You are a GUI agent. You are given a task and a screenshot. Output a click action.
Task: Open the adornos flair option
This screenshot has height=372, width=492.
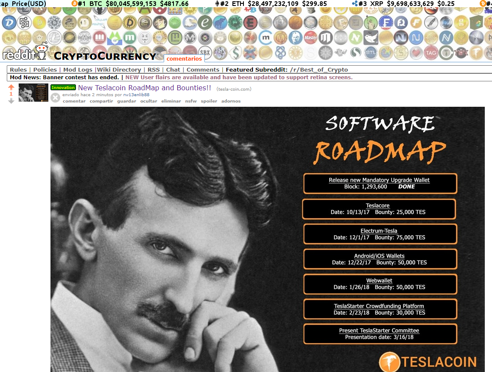(x=231, y=101)
